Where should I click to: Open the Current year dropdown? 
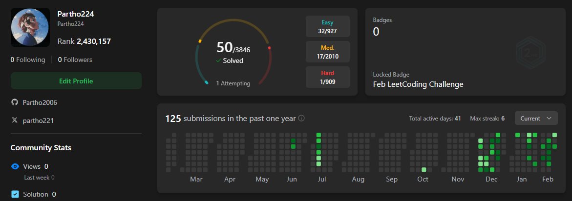[x=536, y=119]
